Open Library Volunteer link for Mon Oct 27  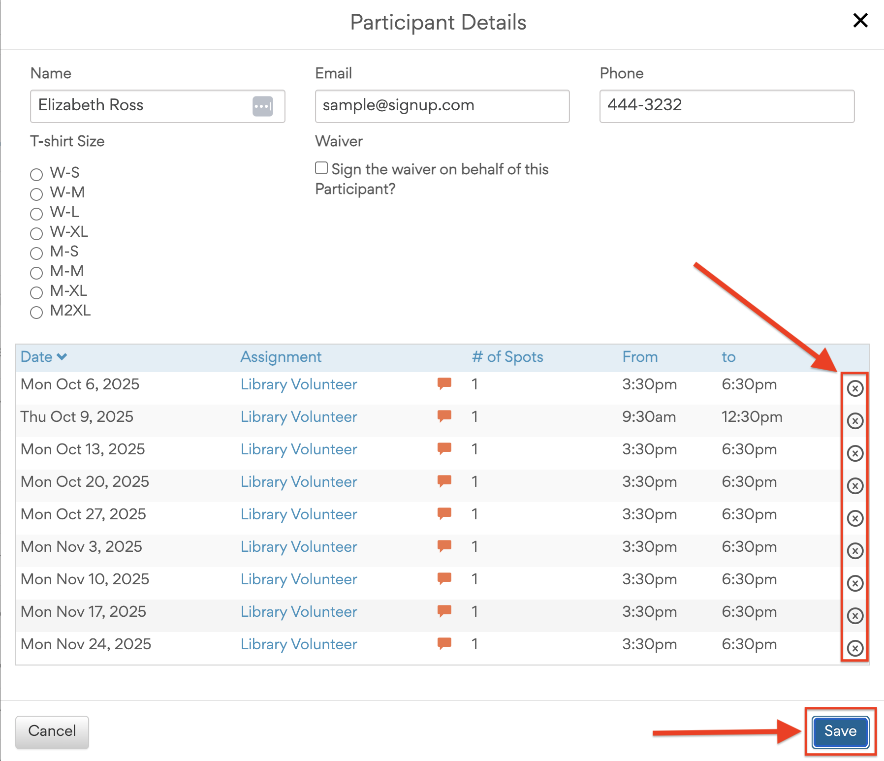[x=299, y=514]
